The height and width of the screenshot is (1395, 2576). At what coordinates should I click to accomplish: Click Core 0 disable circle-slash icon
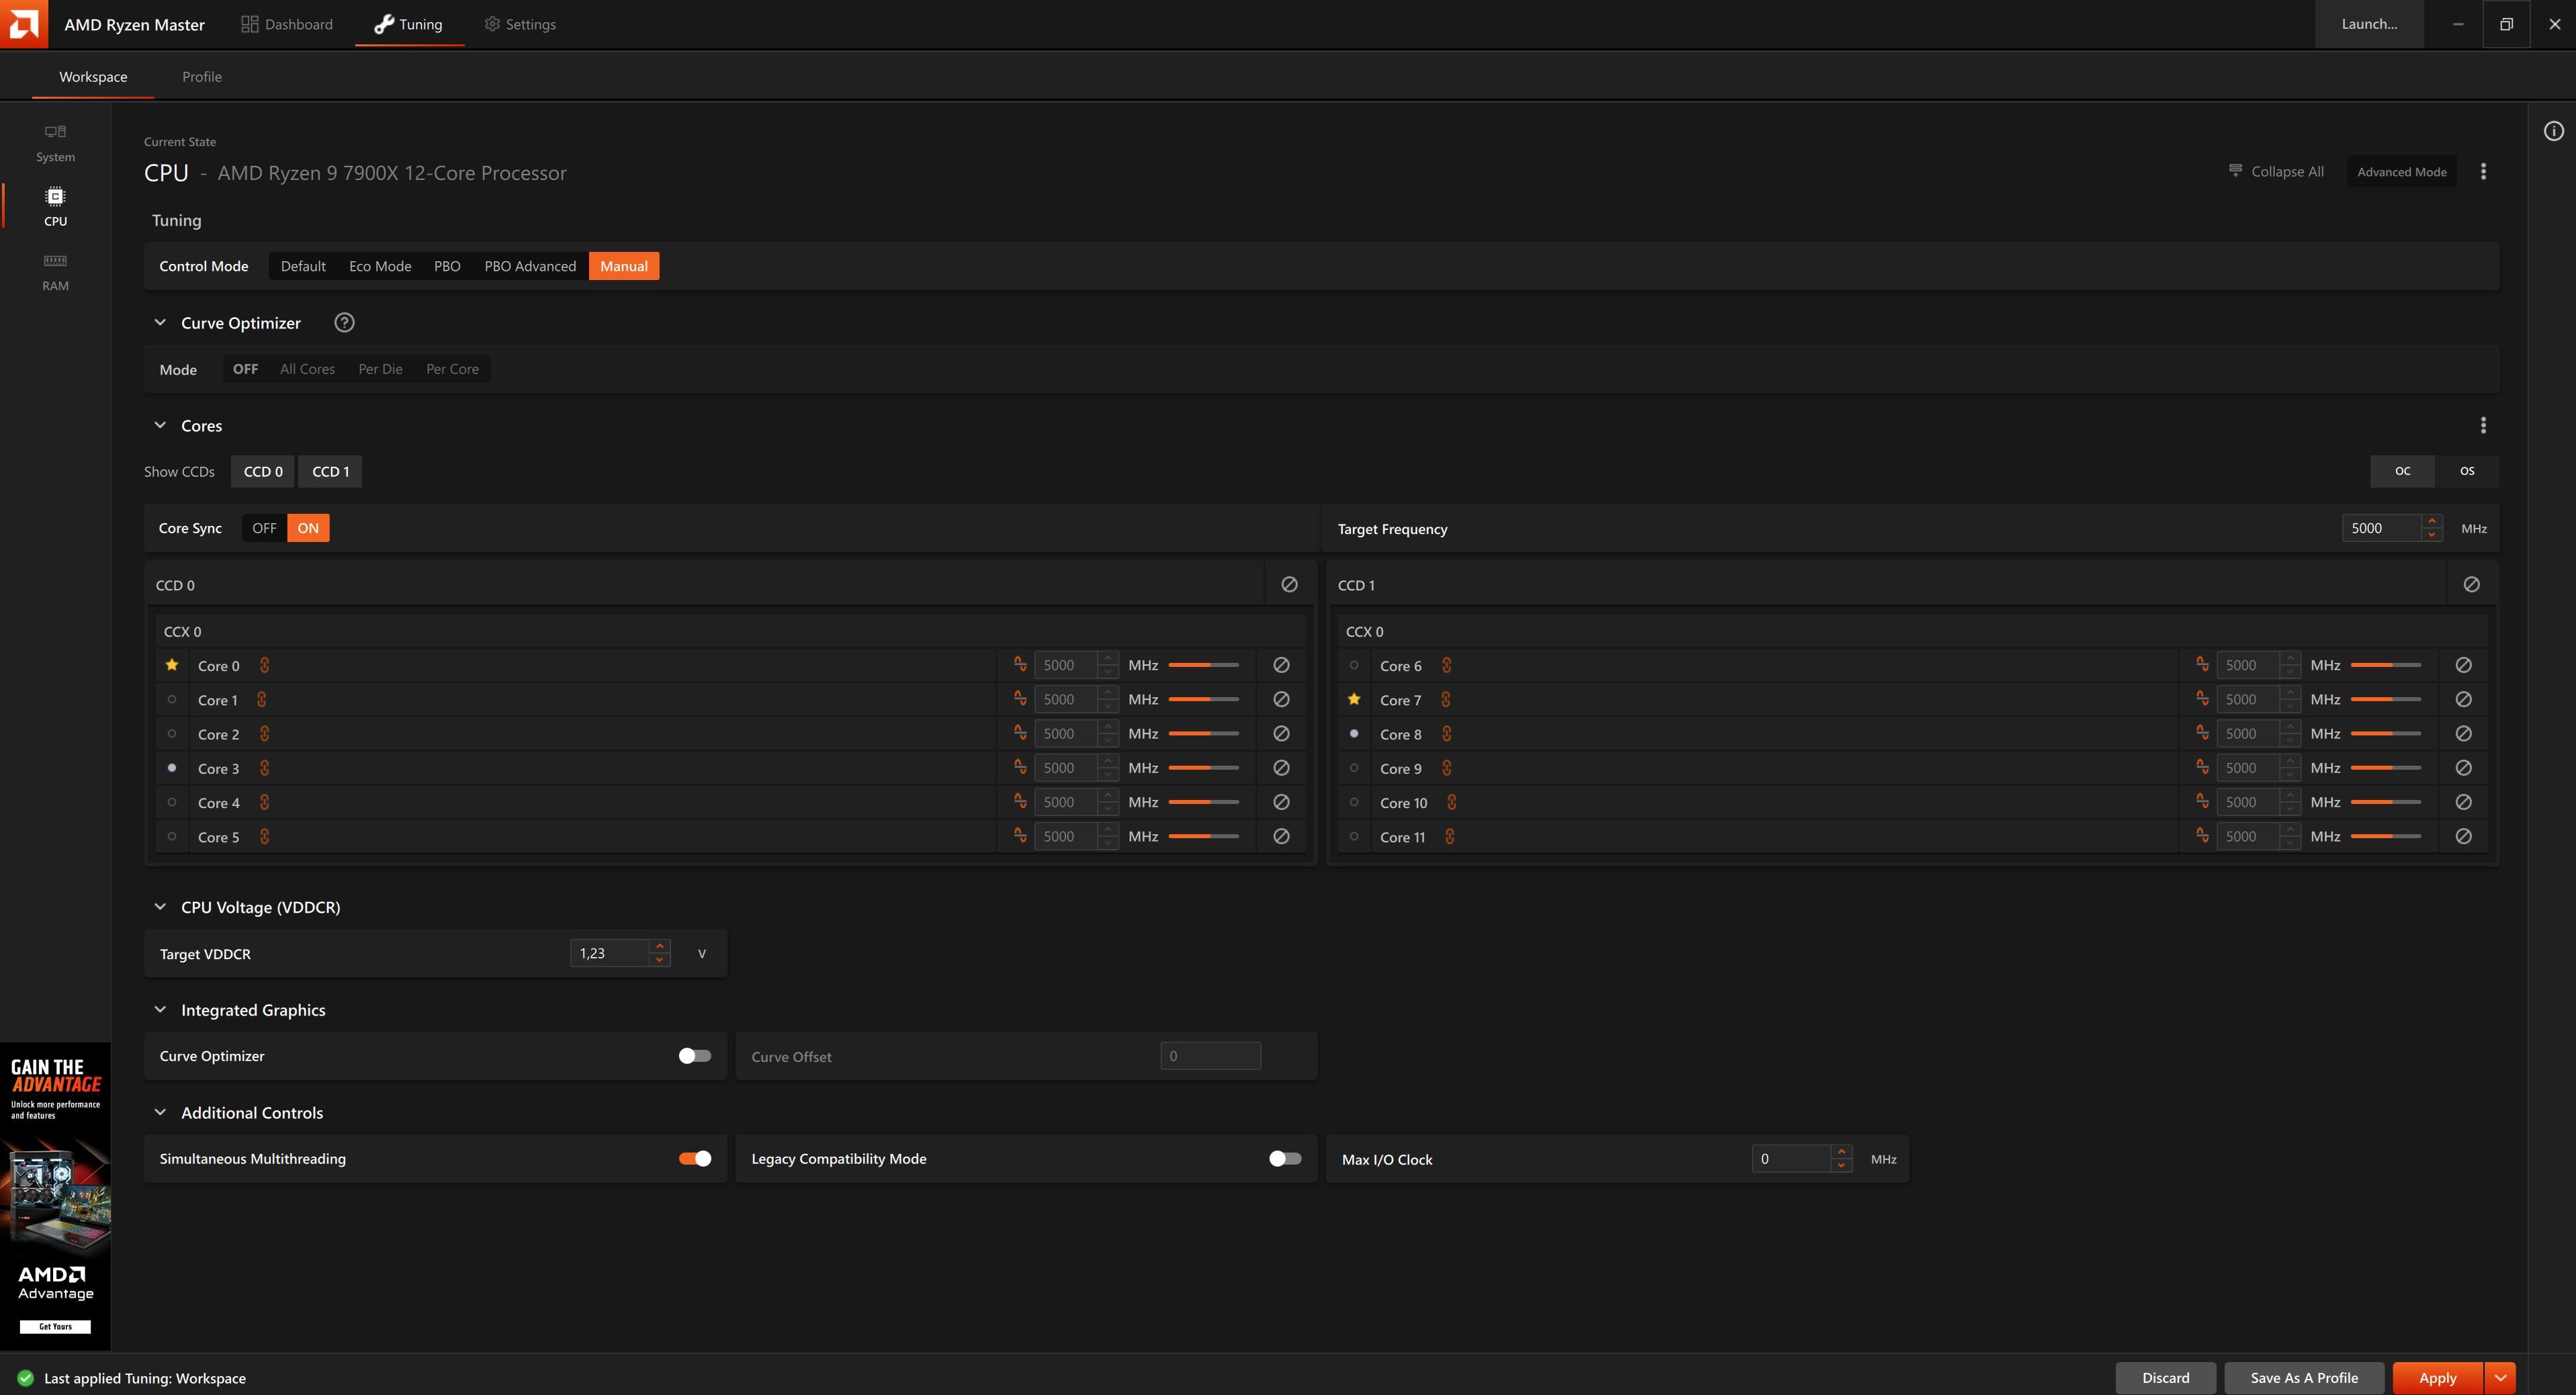(x=1281, y=665)
